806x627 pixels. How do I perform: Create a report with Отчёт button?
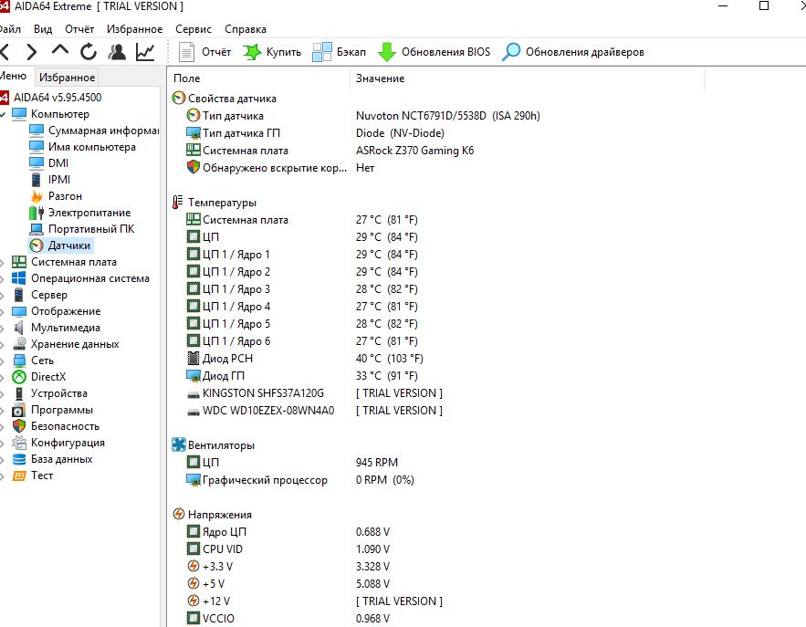click(205, 52)
